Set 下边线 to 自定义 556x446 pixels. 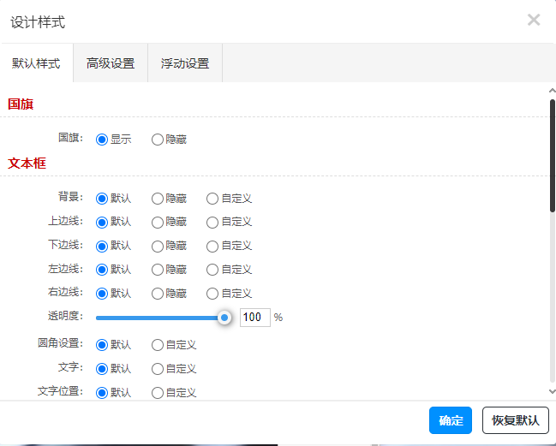click(212, 247)
